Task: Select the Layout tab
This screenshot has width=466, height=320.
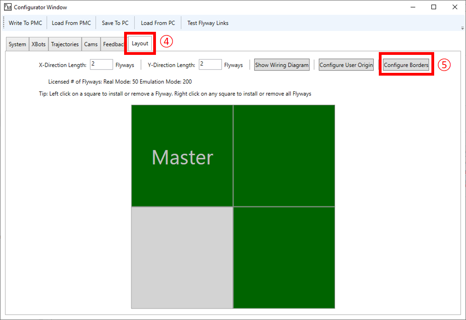Action: tap(139, 43)
